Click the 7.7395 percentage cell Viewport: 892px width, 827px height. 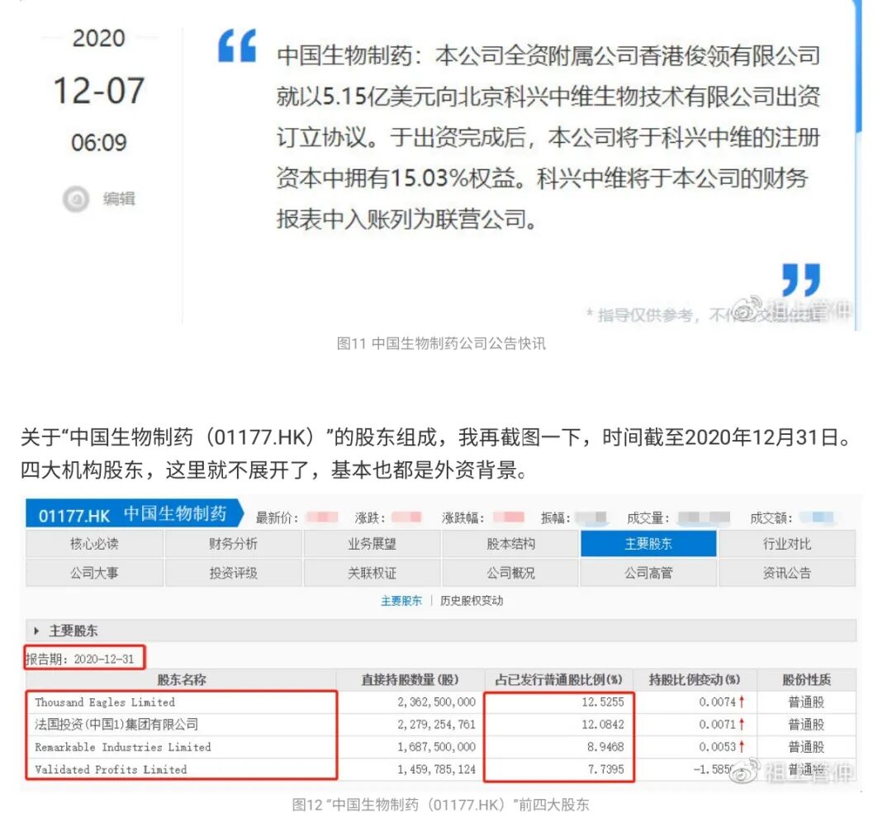point(606,769)
